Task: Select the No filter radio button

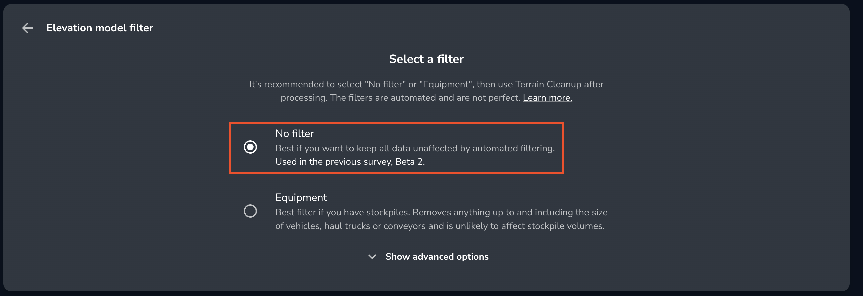Action: (x=250, y=147)
